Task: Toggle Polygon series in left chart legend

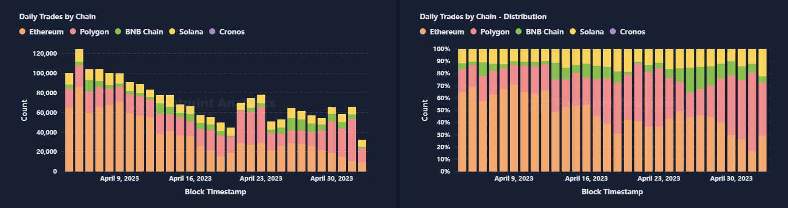Action: click(90, 32)
